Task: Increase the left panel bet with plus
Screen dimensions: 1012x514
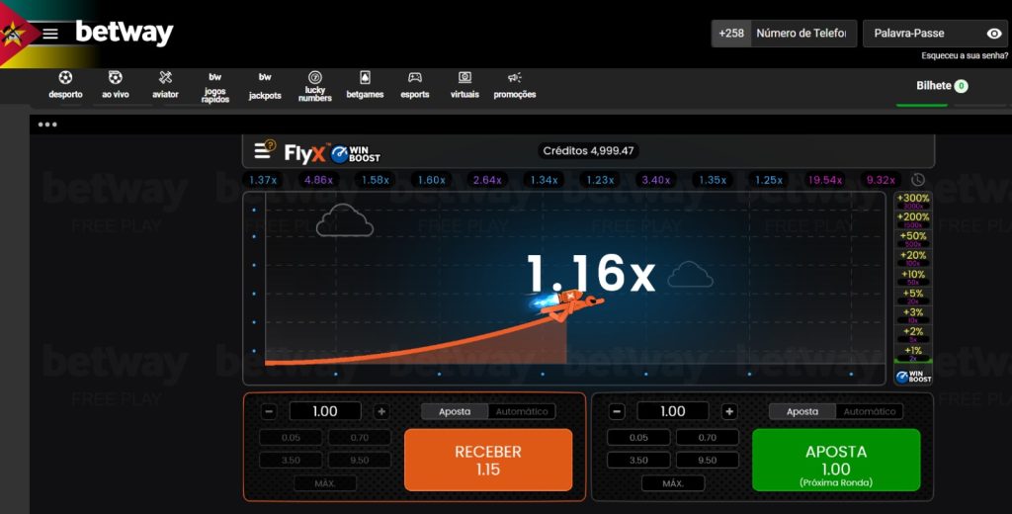Action: [381, 411]
